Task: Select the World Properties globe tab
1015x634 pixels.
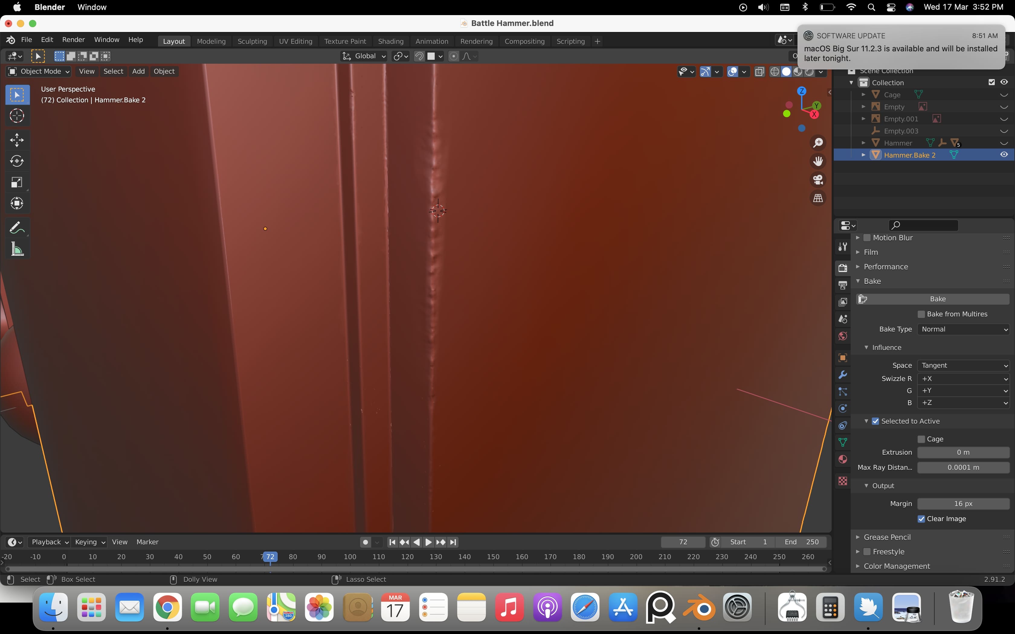Action: point(842,336)
